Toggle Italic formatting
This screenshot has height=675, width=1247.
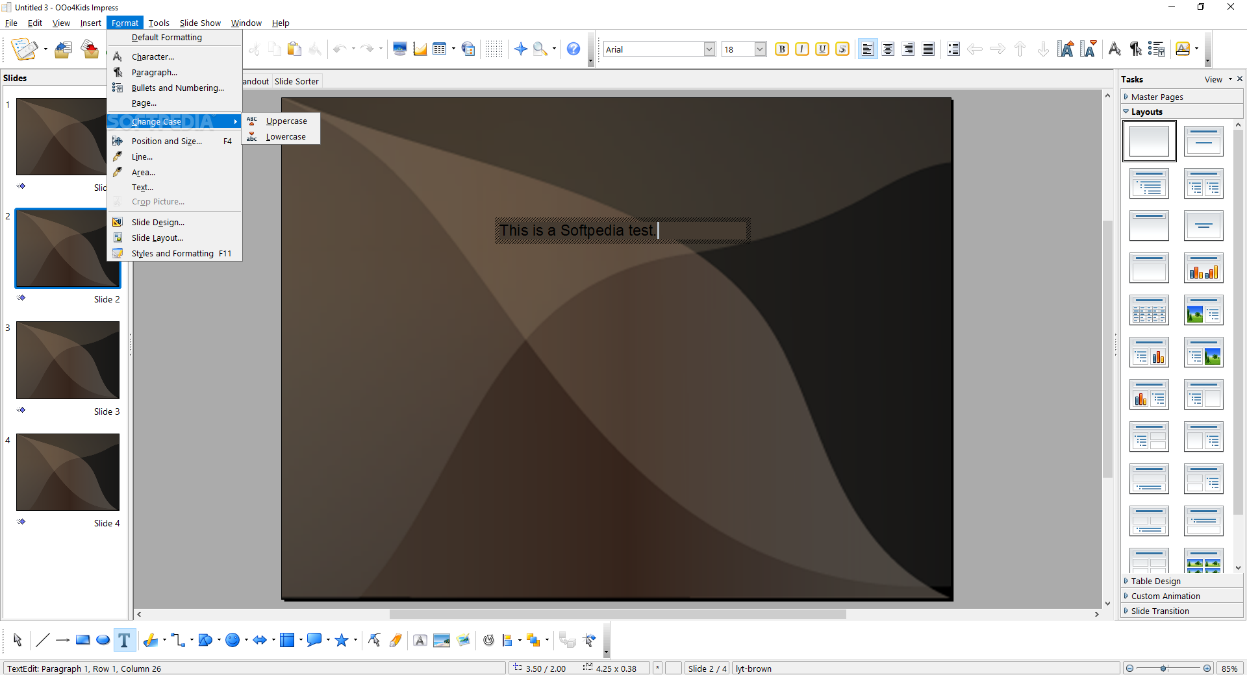point(802,49)
